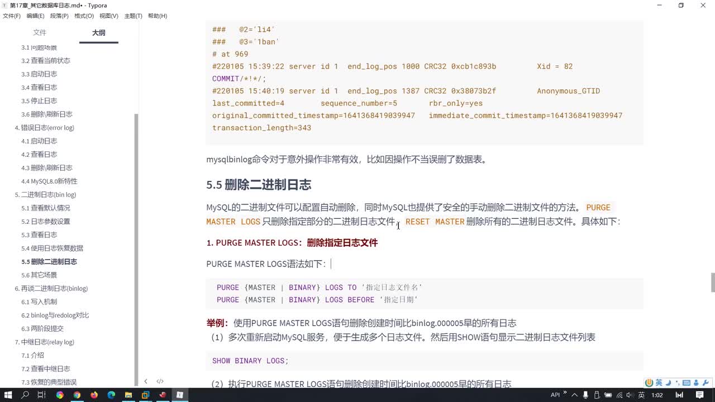Viewport: 715px width, 402px height.
Task: Collapse the sidebar with the arrow icon
Action: (x=146, y=381)
